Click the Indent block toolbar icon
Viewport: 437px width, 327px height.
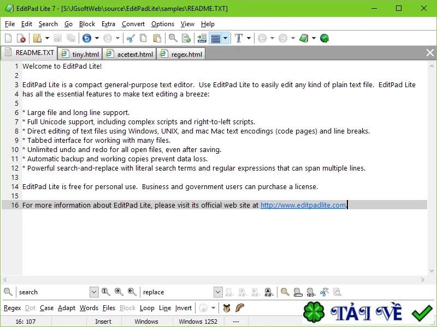[x=202, y=38]
